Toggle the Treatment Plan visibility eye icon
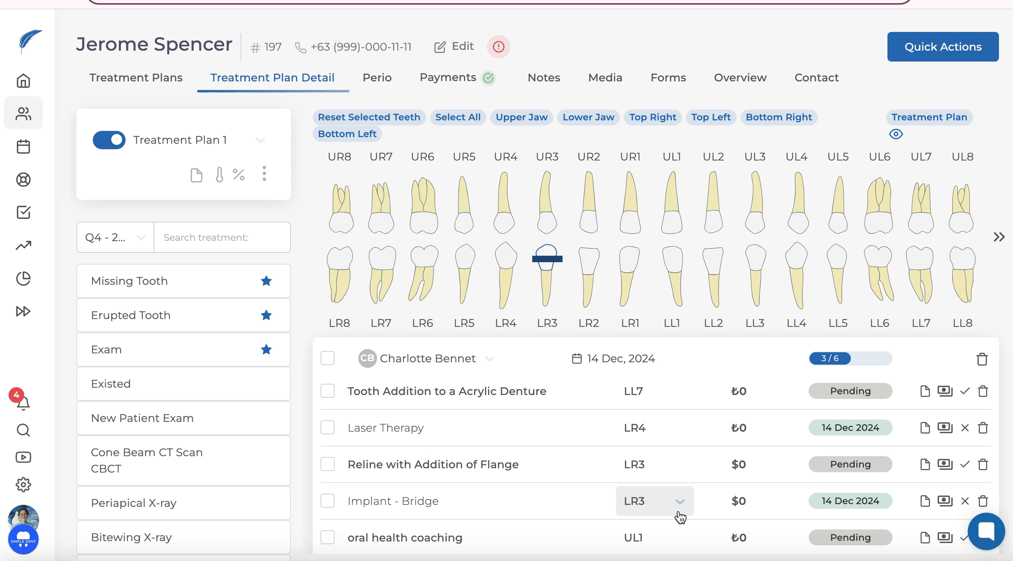The height and width of the screenshot is (561, 1013). [895, 134]
